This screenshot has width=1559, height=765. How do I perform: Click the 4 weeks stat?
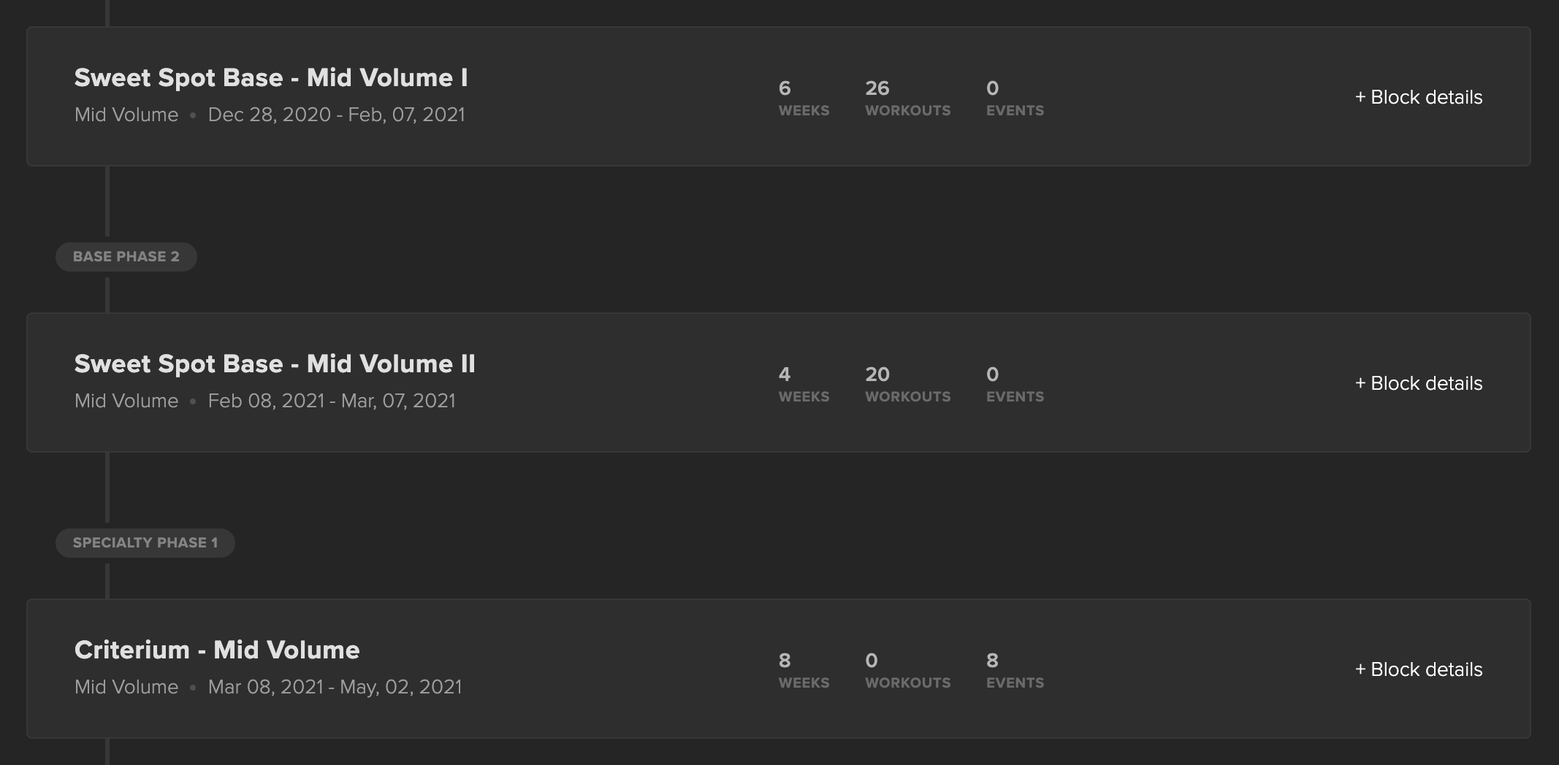[804, 385]
